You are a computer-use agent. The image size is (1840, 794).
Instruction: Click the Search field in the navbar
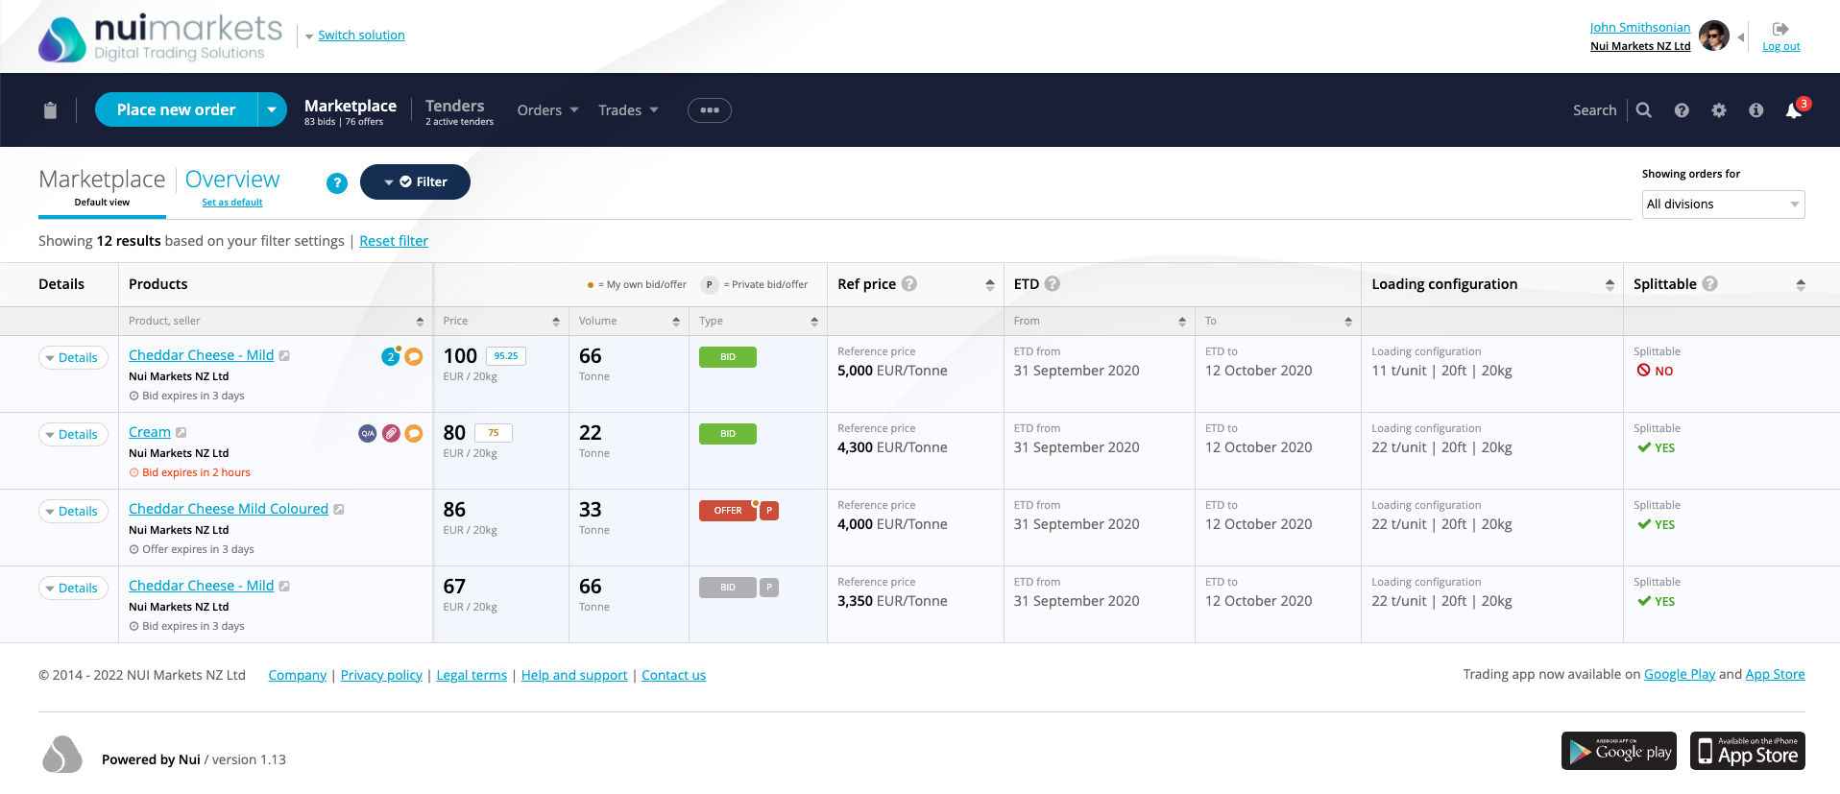1594,110
